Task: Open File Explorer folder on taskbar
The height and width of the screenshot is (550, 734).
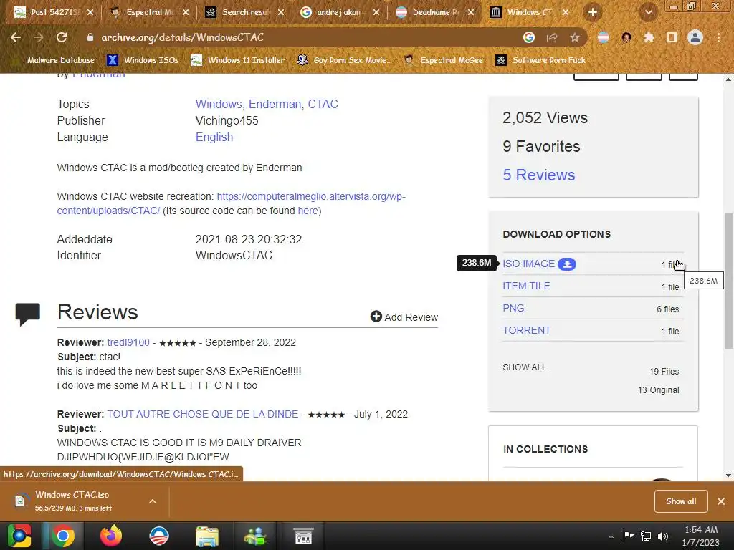Action: [207, 536]
